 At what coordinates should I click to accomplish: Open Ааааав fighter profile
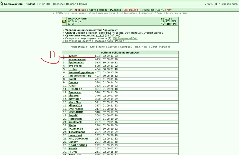73,82
